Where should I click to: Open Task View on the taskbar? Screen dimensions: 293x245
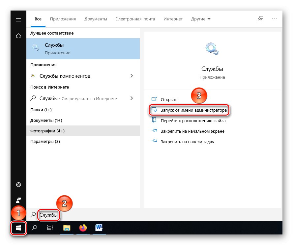[x=50, y=228]
